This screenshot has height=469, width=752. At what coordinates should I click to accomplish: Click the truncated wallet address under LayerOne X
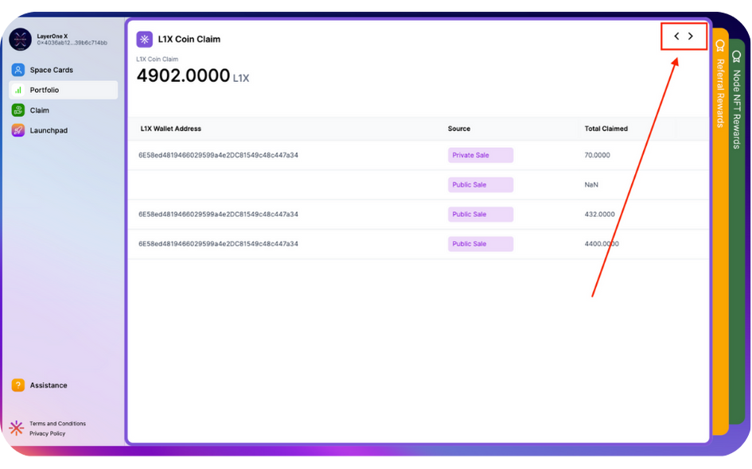click(72, 43)
